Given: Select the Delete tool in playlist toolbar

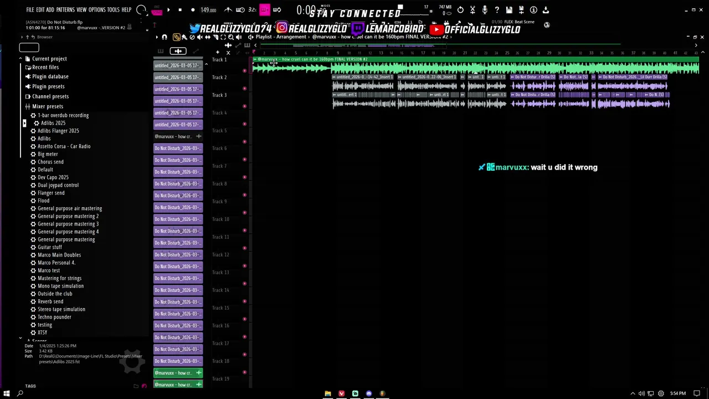Looking at the screenshot, I should (x=192, y=37).
